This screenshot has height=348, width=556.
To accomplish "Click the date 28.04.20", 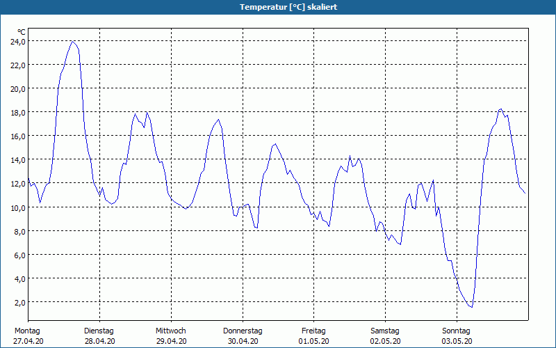I will coord(99,341).
